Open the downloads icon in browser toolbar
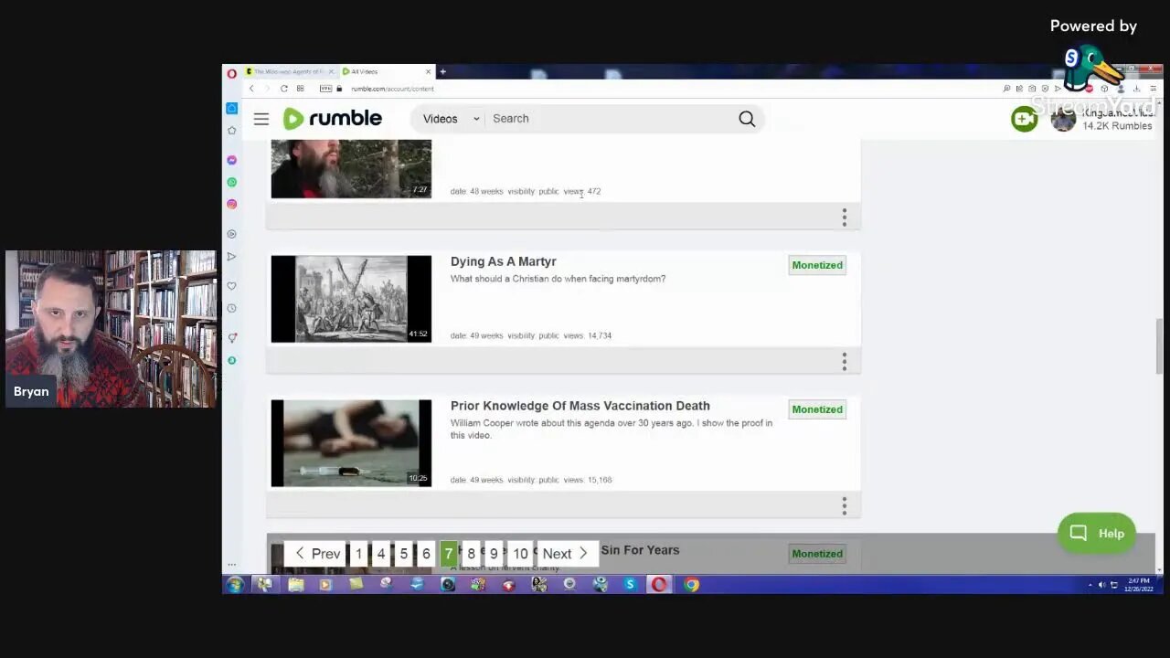The height and width of the screenshot is (658, 1170). (1137, 89)
